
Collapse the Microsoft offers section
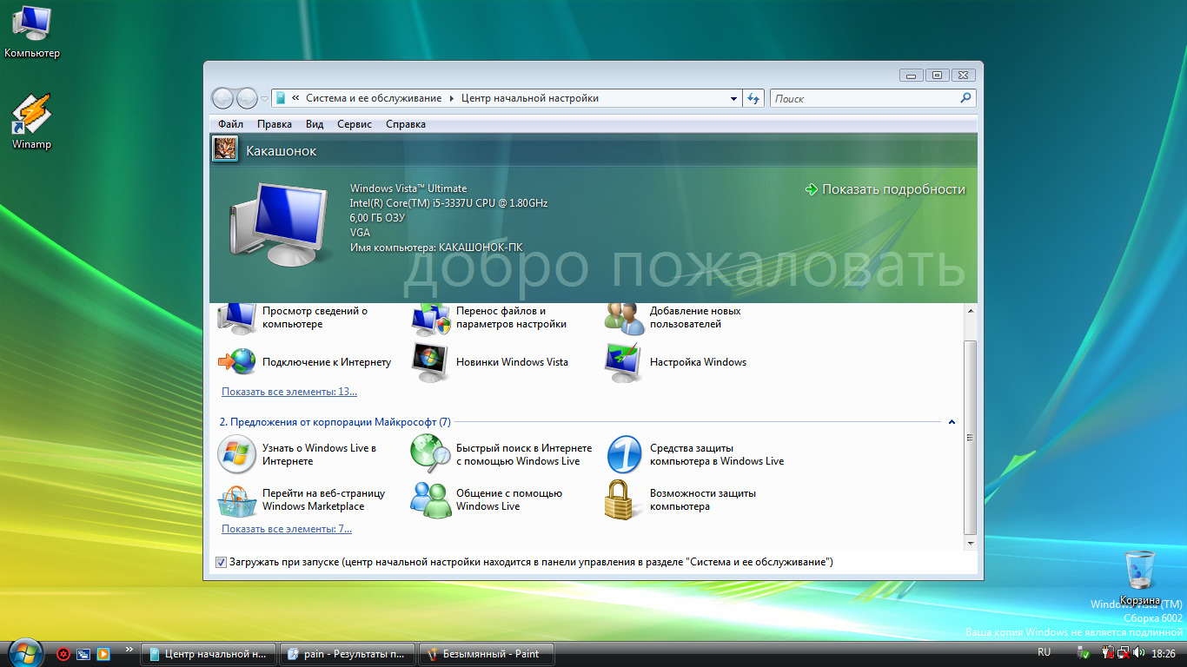coord(952,422)
